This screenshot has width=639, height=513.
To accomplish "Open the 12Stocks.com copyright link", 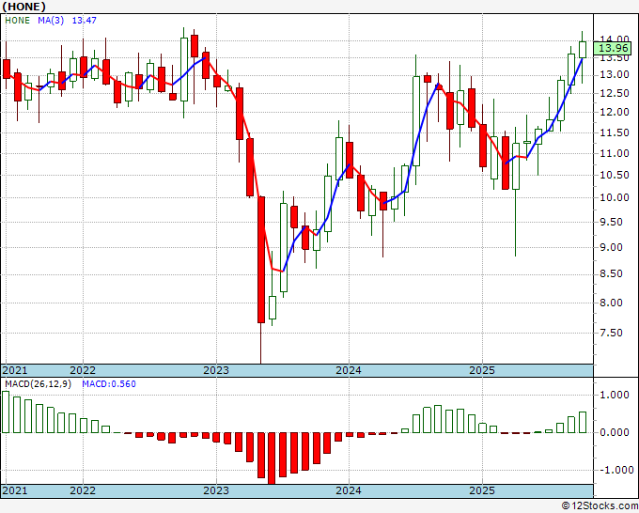I will (600, 506).
